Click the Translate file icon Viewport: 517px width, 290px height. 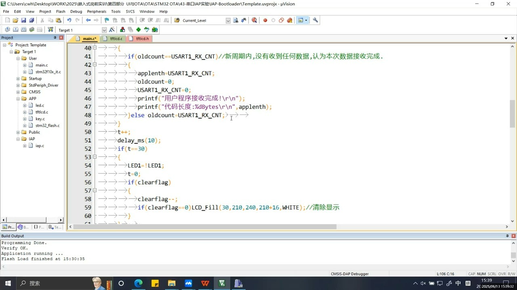click(7, 30)
